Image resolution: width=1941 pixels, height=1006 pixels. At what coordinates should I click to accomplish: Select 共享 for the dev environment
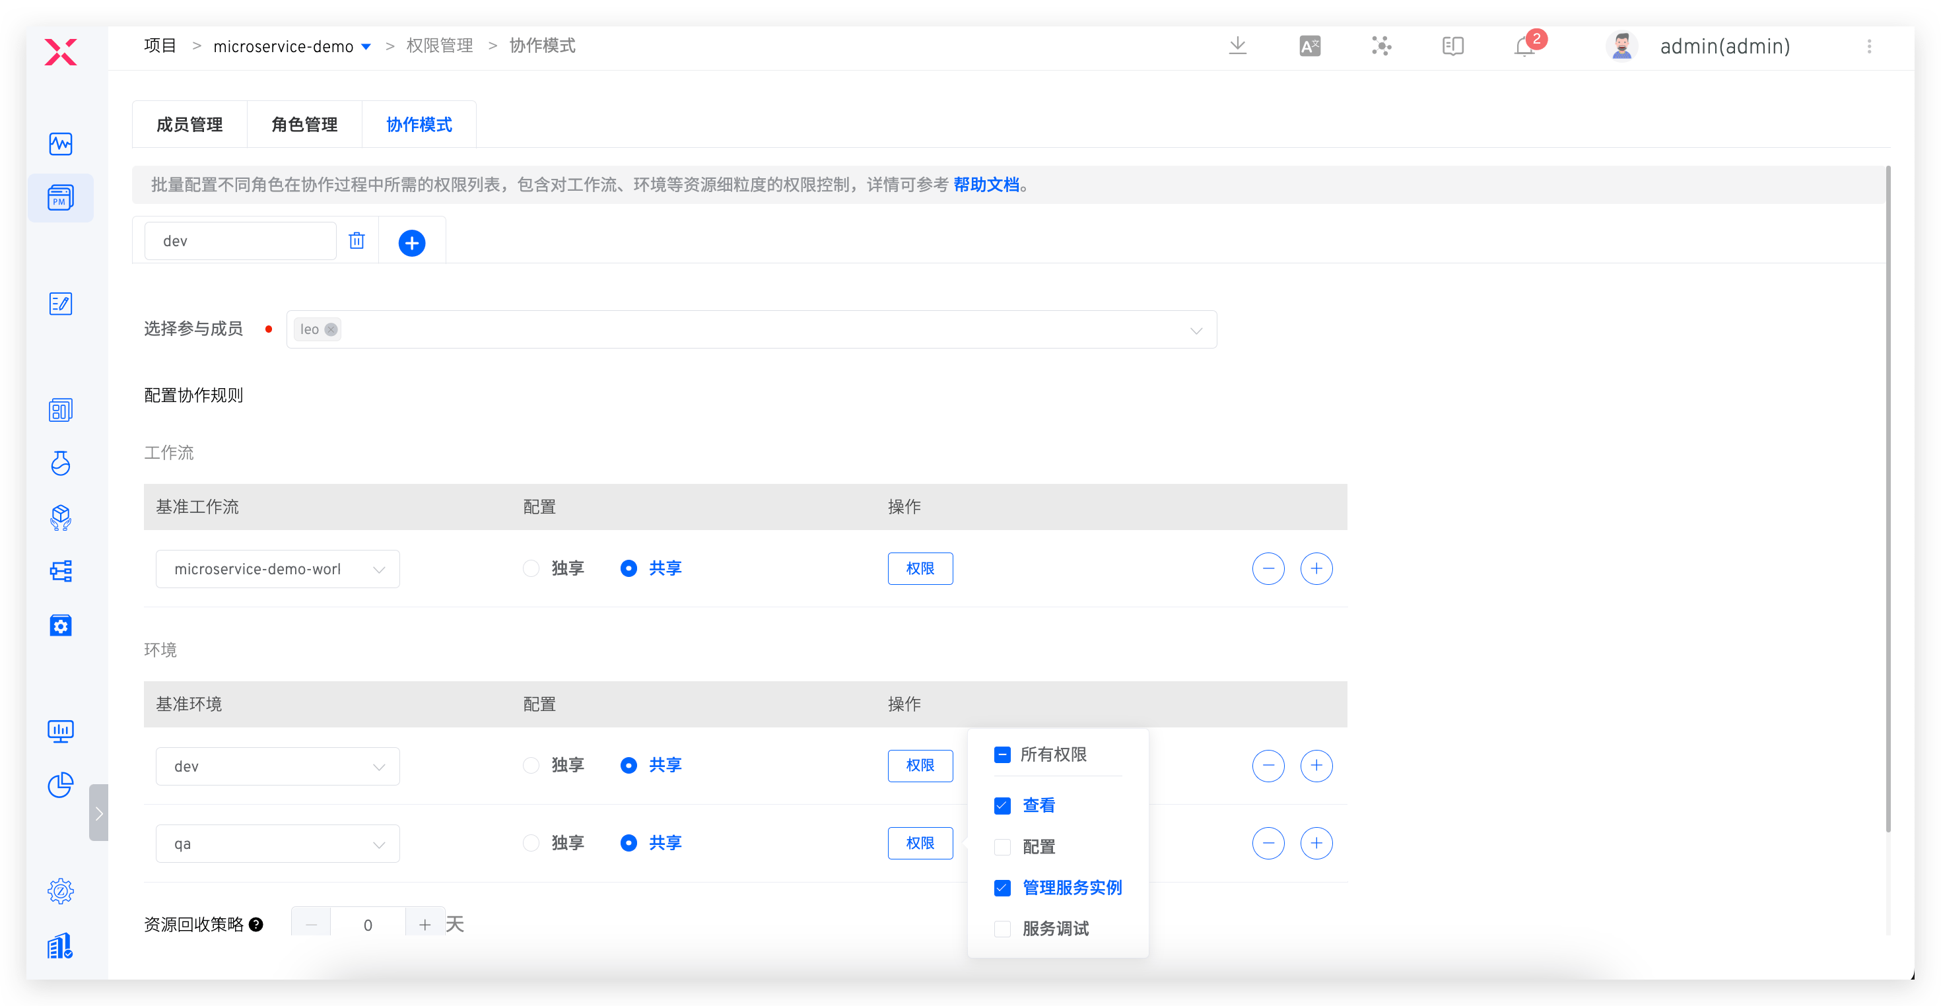click(629, 766)
